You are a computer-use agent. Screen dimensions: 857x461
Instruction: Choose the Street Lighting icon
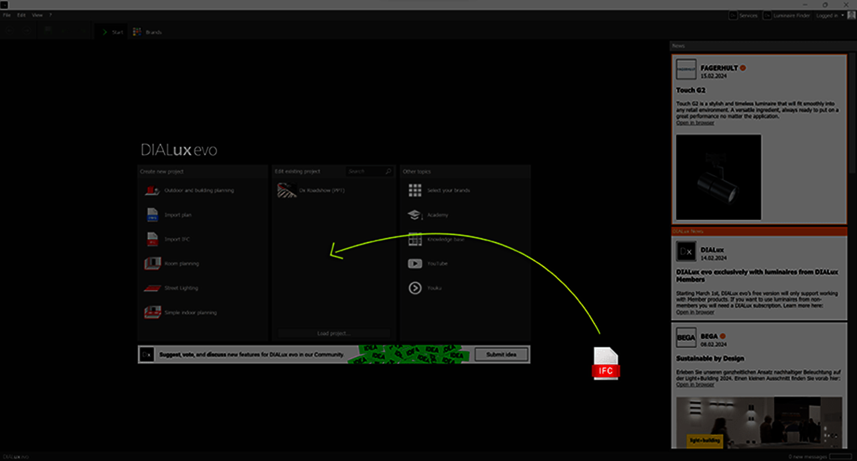tap(152, 288)
